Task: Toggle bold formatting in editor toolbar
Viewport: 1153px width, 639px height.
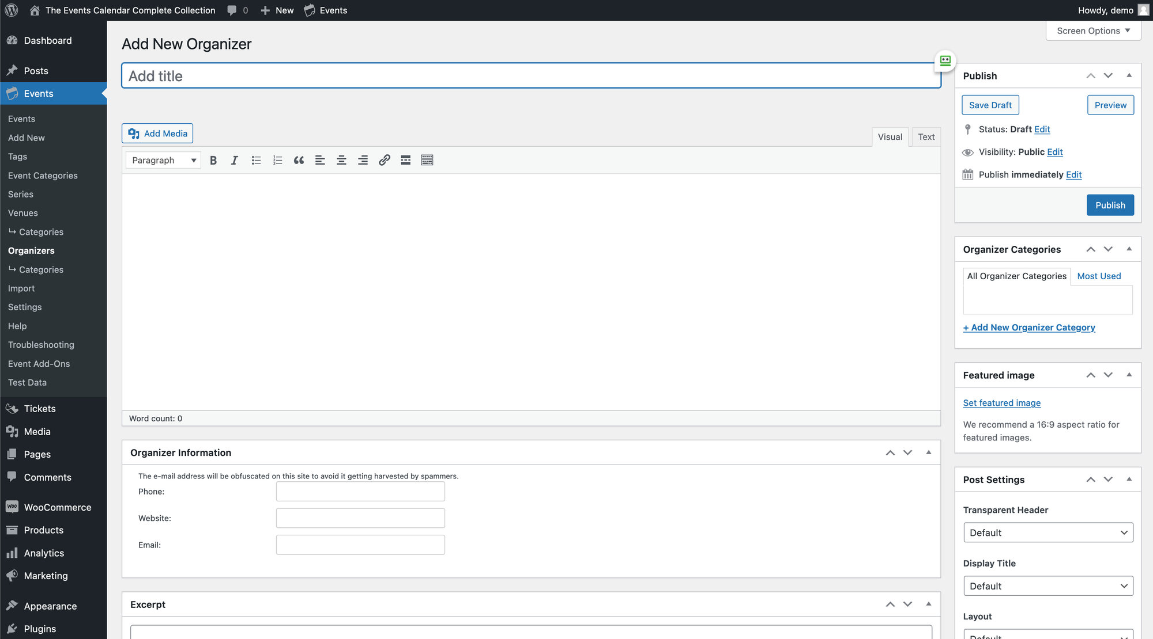Action: [x=213, y=160]
